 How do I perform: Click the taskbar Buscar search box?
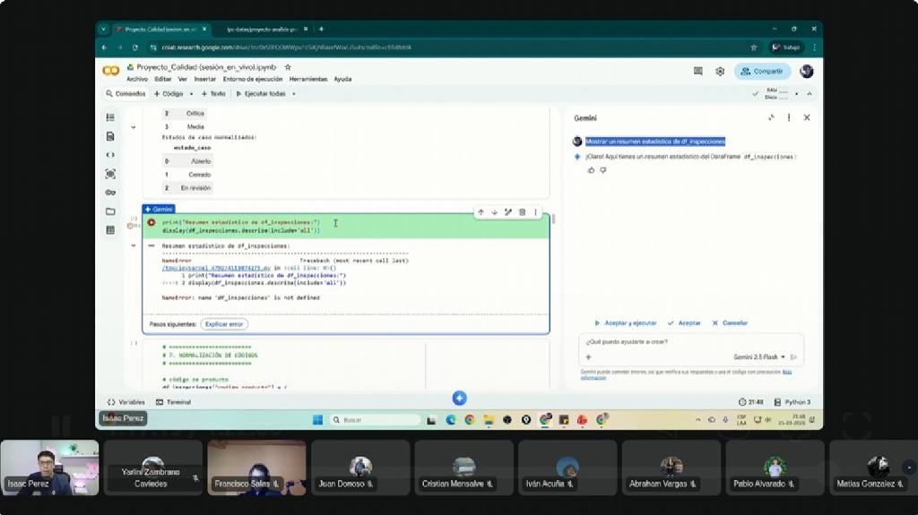(376, 419)
